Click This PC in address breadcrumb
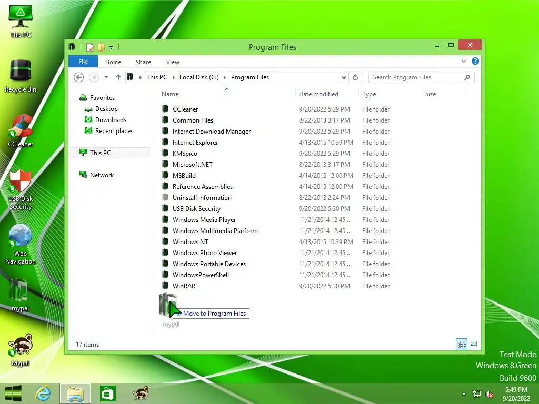The height and width of the screenshot is (404, 539). [x=157, y=77]
